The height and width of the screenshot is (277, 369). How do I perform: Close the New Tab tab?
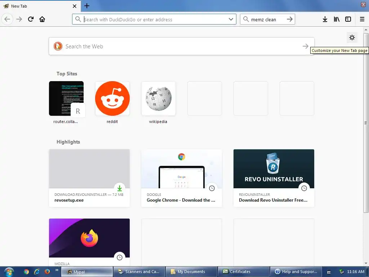pyautogui.click(x=75, y=6)
